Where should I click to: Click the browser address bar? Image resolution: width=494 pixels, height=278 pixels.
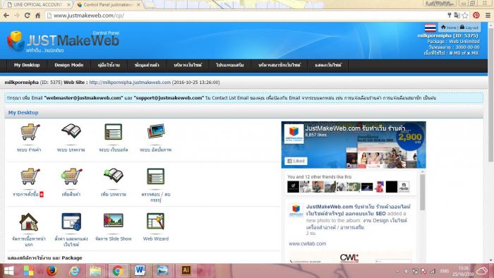point(246,16)
